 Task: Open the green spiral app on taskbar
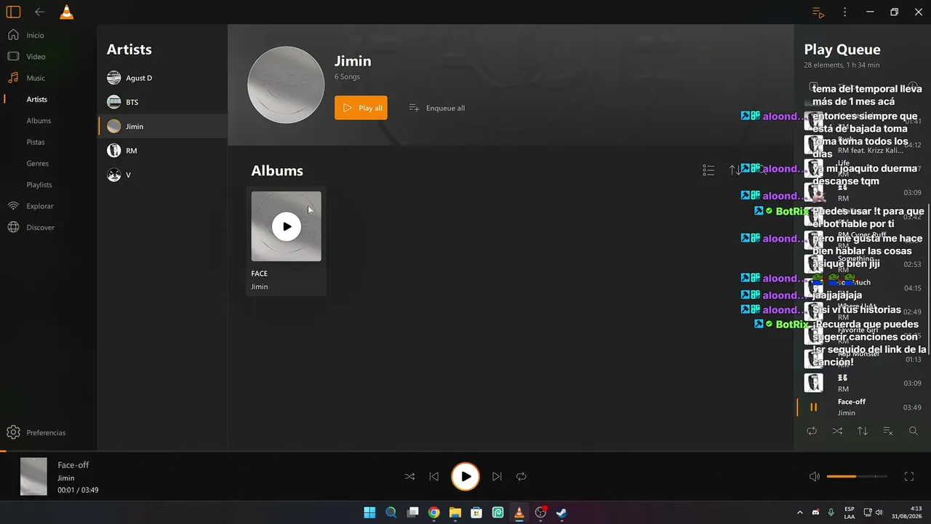498,512
